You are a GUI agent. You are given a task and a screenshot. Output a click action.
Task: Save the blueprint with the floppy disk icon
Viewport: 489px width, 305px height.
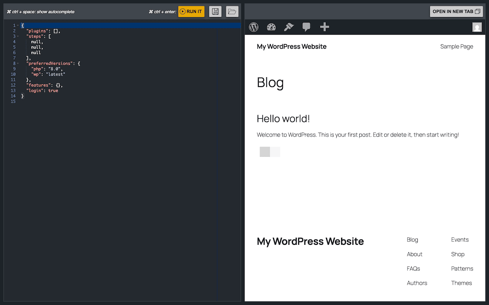[x=215, y=11]
